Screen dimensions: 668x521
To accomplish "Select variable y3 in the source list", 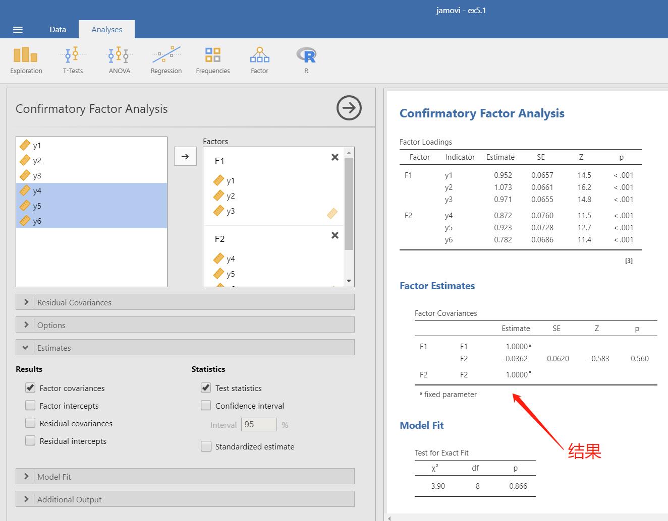I will point(91,175).
